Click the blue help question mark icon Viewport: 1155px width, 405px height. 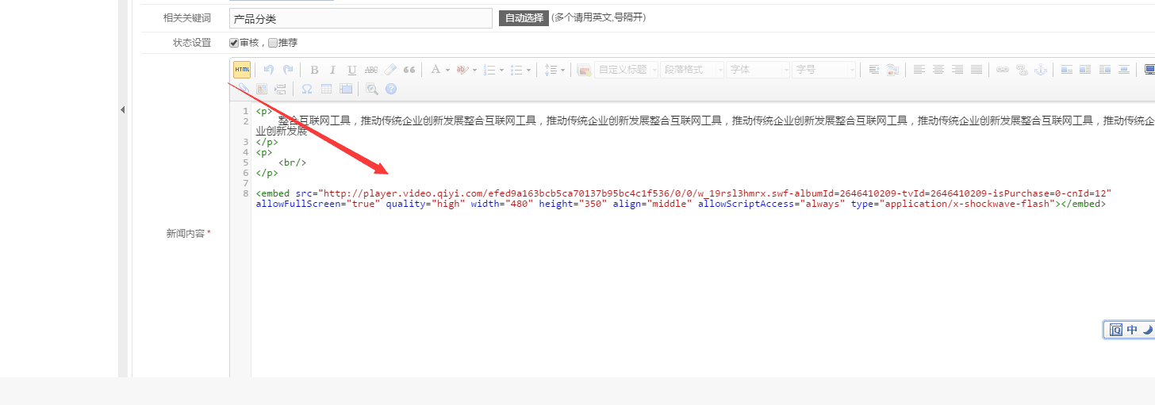click(391, 89)
